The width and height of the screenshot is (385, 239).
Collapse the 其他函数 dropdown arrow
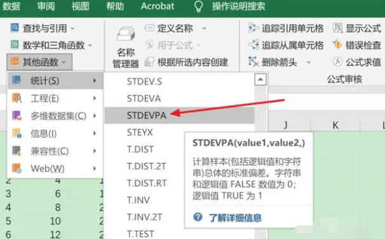tap(64, 62)
